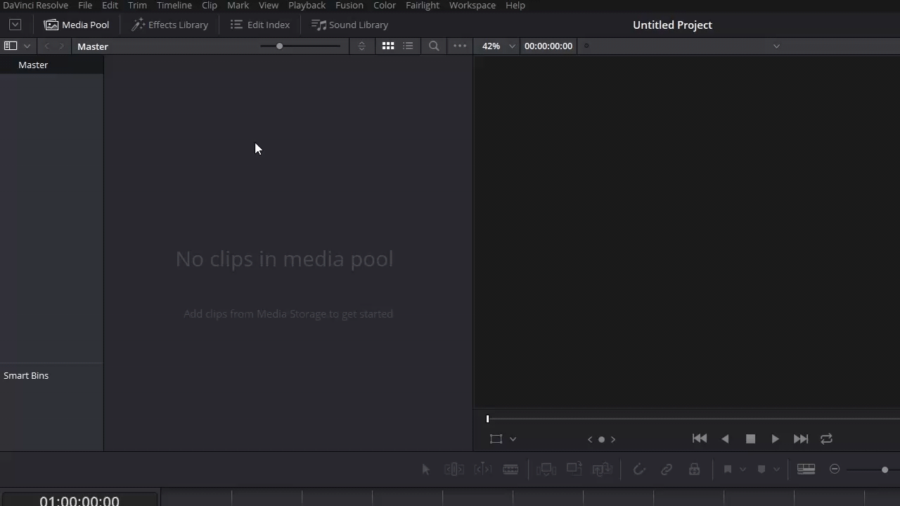Open the flag color dropdown
900x506 pixels.
742,469
